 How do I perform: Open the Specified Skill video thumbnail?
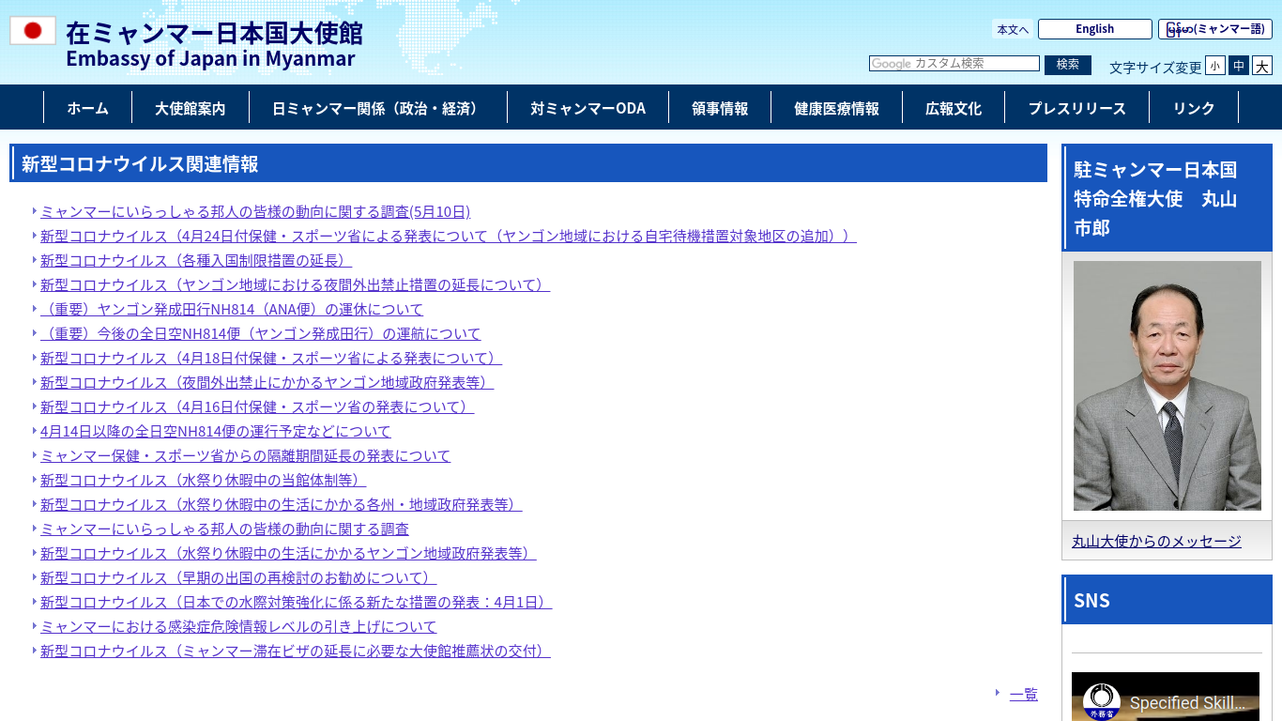click(x=1166, y=697)
